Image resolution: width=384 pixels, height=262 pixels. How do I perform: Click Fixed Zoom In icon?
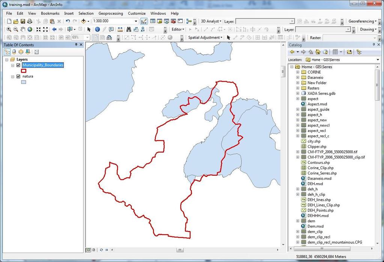[x=38, y=29]
